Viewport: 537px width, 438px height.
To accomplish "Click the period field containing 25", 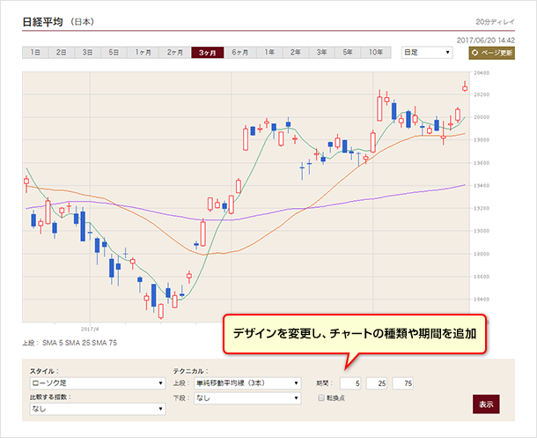I will coord(379,383).
